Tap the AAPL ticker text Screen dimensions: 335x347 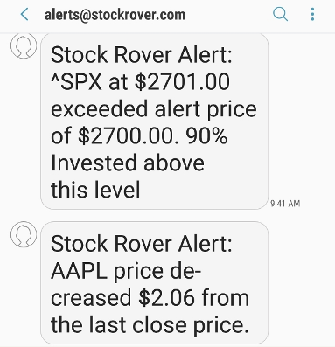(79, 271)
